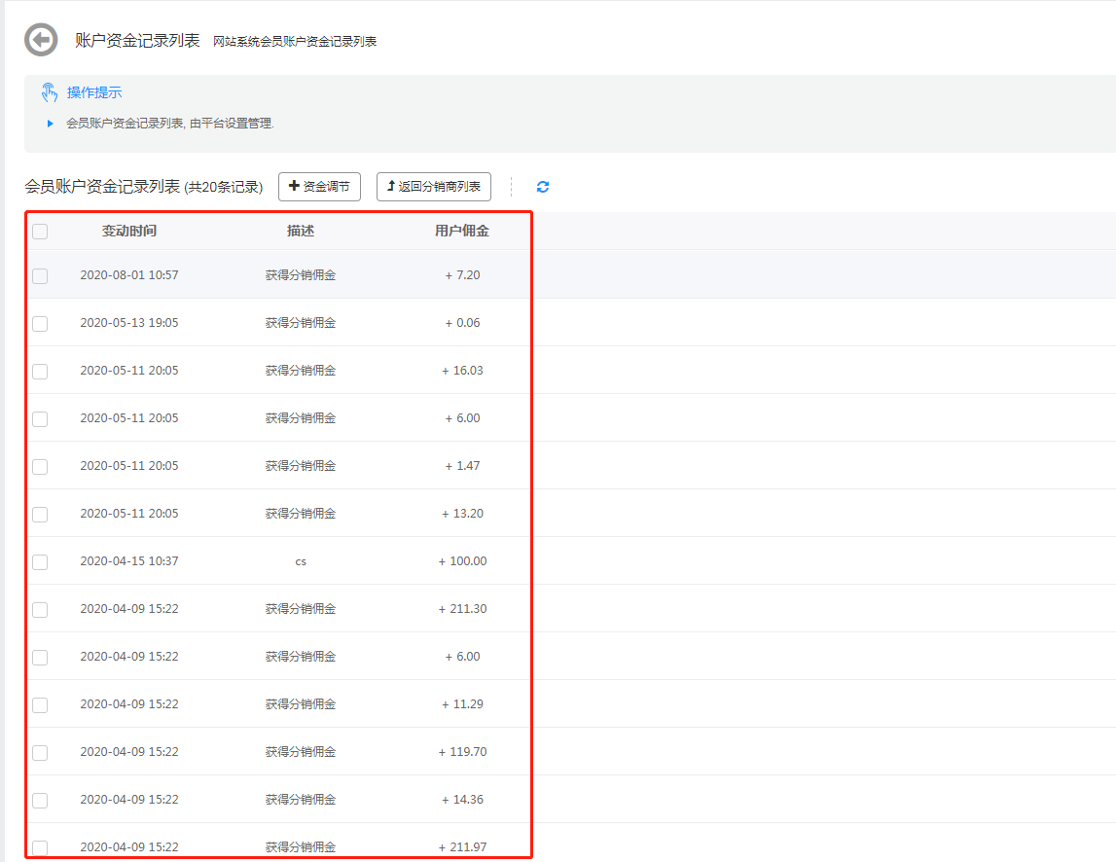
Task: Expand the 会员账户资金记录列表 tip arrow
Action: tap(51, 124)
